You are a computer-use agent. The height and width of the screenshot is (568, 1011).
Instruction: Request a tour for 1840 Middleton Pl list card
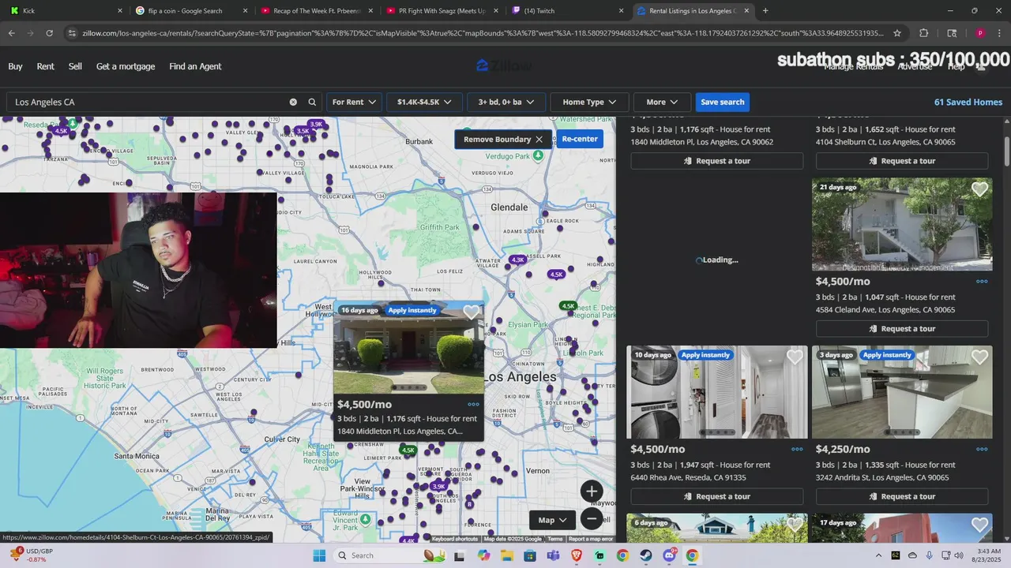pos(717,161)
